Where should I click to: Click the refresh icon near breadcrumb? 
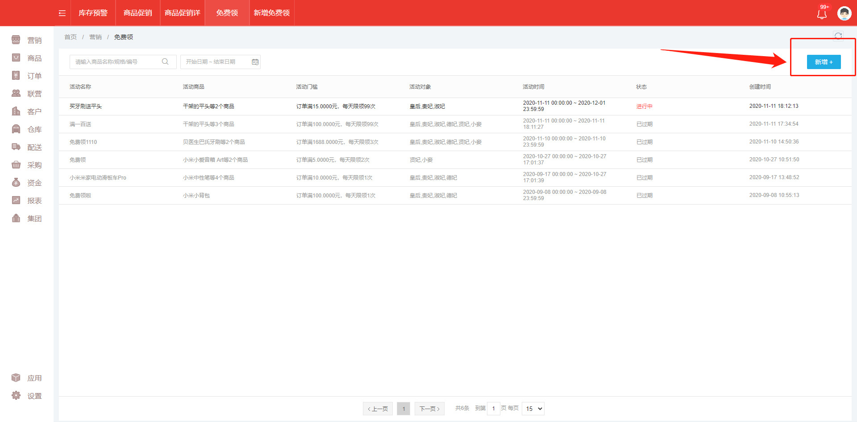tap(838, 36)
